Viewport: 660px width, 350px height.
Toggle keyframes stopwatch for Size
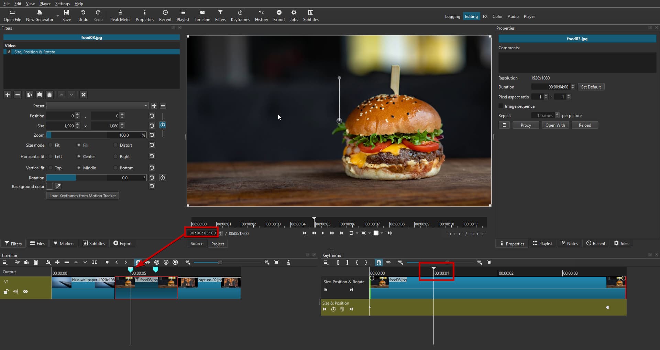tap(163, 125)
